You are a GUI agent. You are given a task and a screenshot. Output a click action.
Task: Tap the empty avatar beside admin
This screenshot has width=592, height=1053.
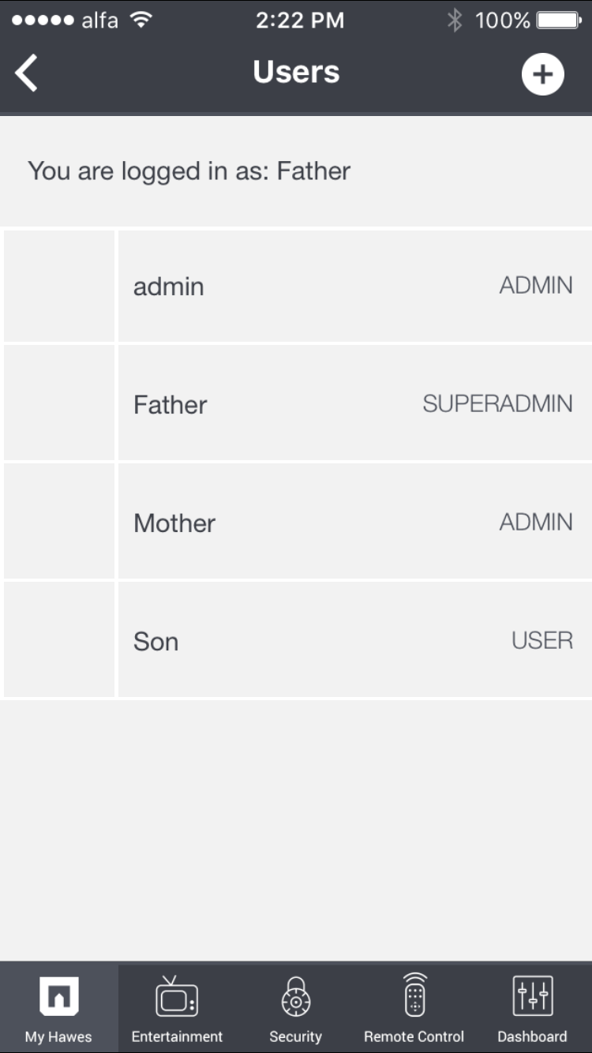[x=59, y=286]
